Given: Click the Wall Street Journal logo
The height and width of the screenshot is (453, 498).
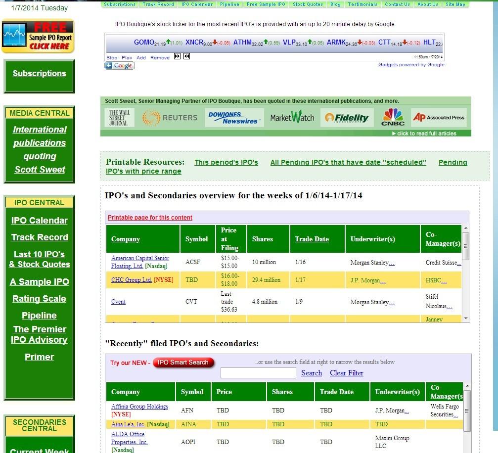Looking at the screenshot, I should tap(118, 118).
